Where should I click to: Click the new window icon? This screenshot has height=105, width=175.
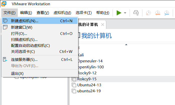[x=5, y=27]
